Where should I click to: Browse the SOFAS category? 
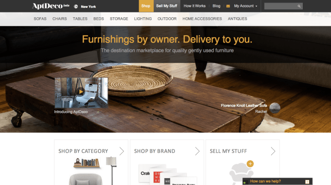[x=40, y=19]
